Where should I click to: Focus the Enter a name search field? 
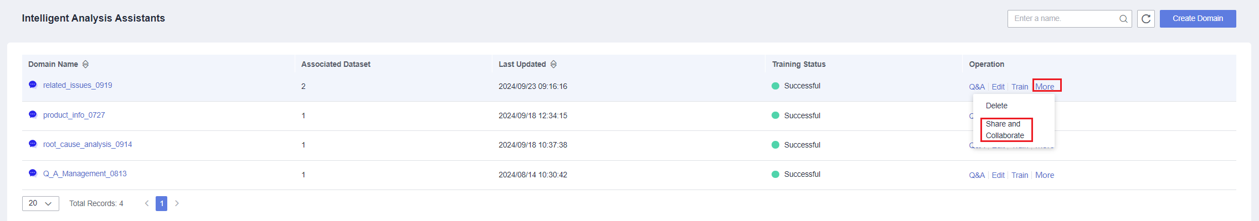[1063, 19]
